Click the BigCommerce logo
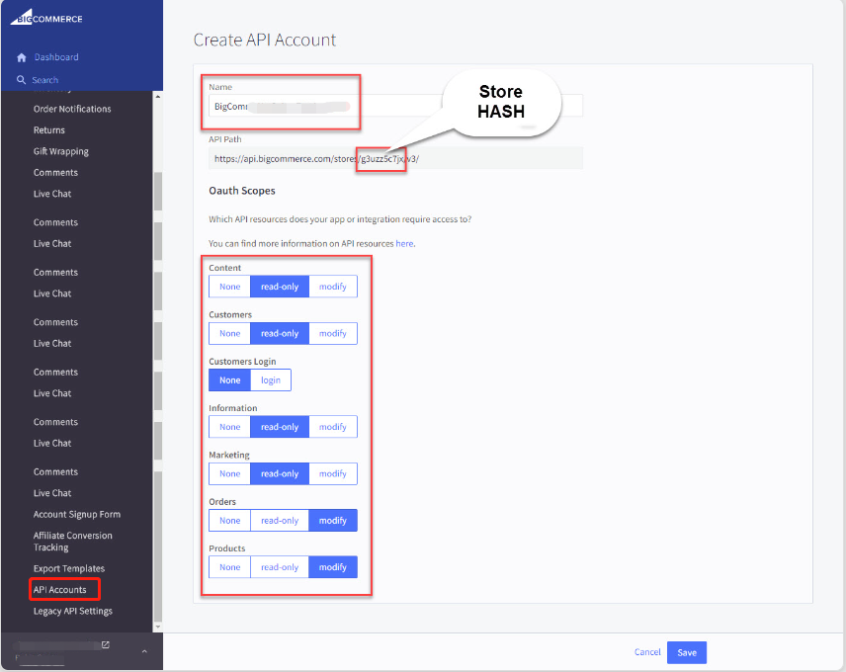 (44, 17)
